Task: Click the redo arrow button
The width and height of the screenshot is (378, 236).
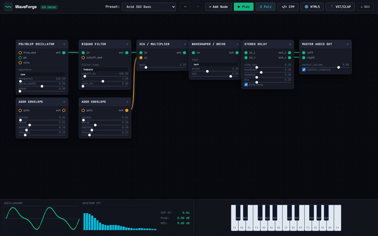Action: click(198, 7)
